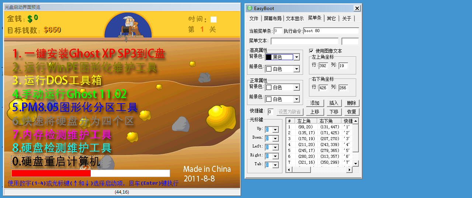Click the preview item 一键安装Ghost XP SP3到C盘
This screenshot has width=472, height=198.
89,53
